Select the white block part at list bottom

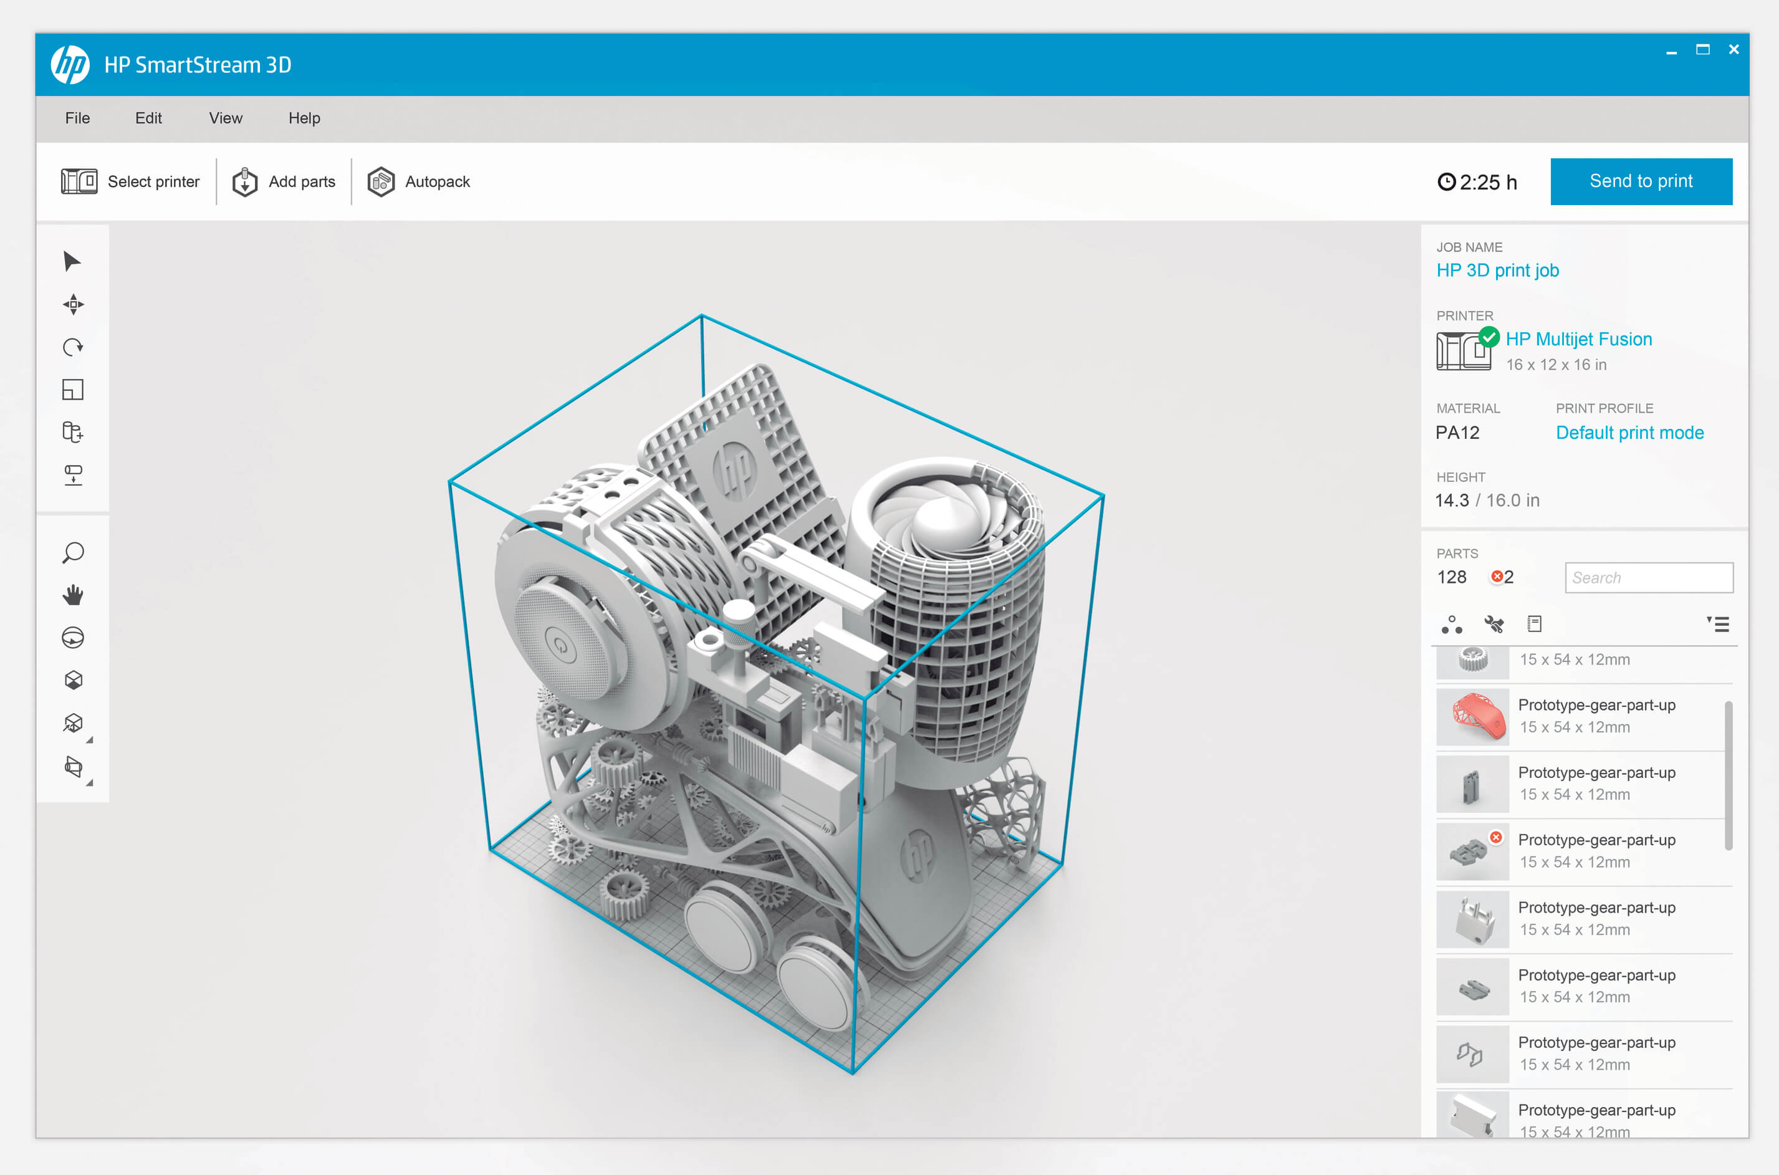pyautogui.click(x=1584, y=1115)
